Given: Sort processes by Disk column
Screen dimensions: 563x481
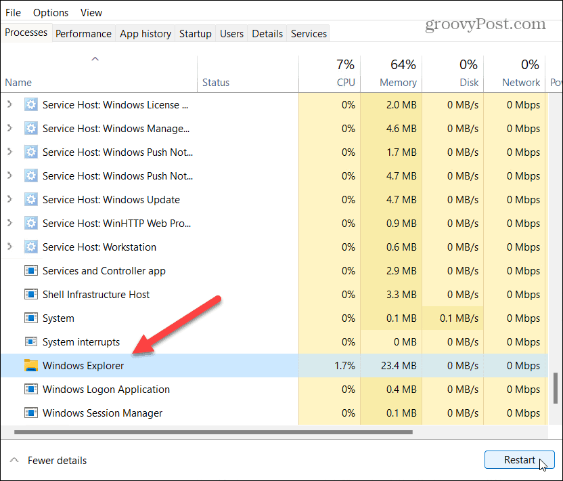Looking at the screenshot, I should pos(453,74).
